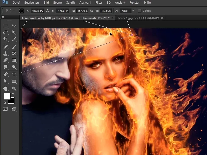Open the 3D menu
Screen dimensions: 207x155
tap(108, 3)
